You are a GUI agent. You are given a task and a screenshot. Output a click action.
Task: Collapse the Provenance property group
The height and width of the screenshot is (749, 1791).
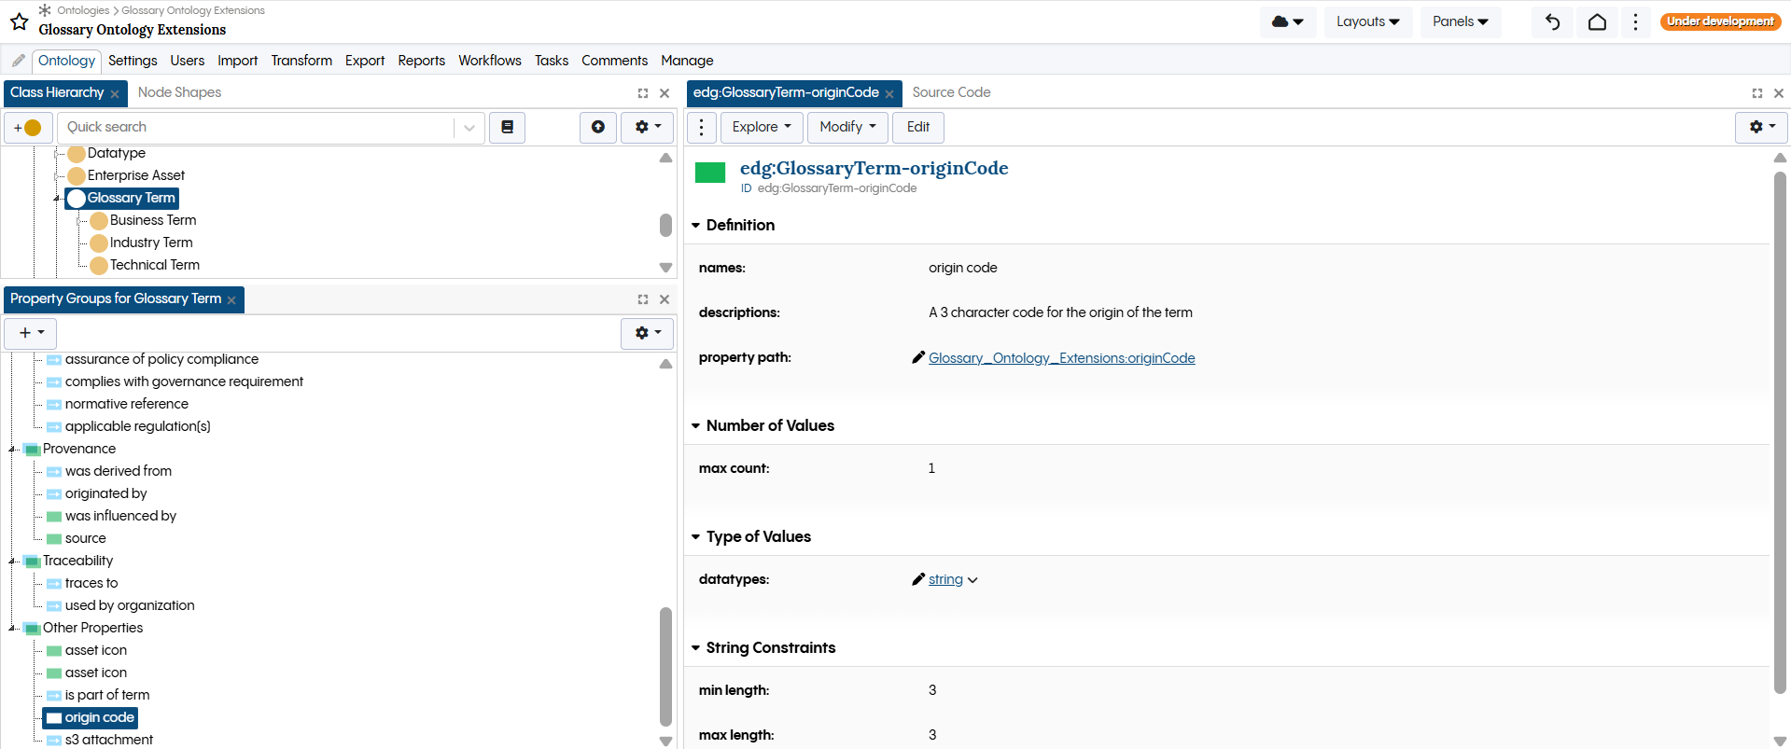coord(13,450)
